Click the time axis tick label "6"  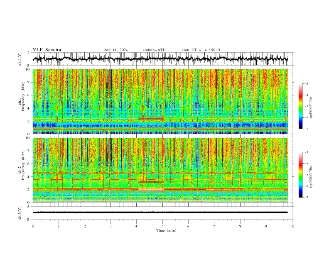189,226
